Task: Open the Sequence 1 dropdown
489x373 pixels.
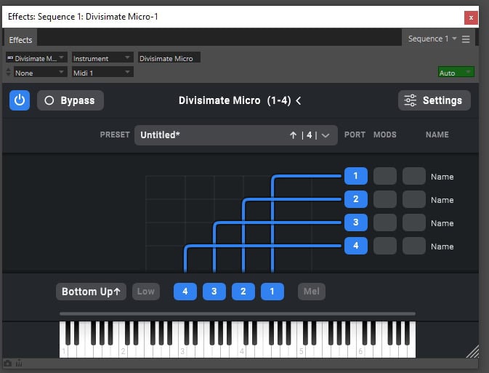Action: pos(432,39)
